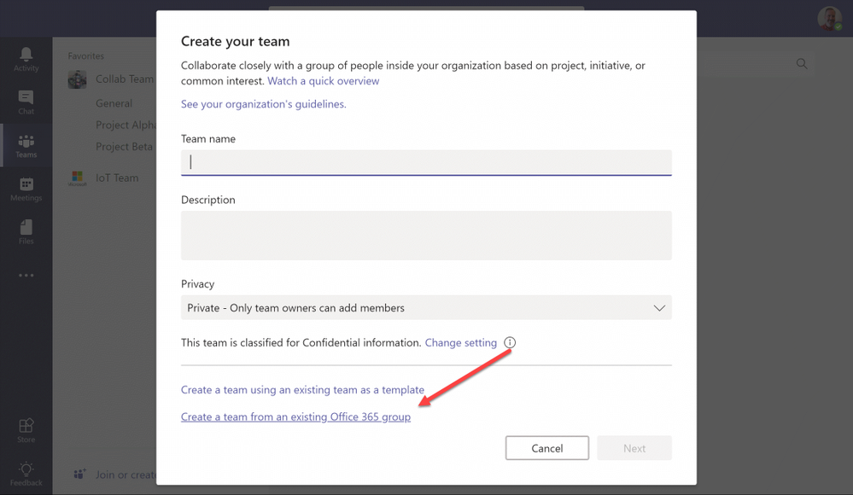Click inside the Team name field
The width and height of the screenshot is (853, 495).
pos(427,163)
